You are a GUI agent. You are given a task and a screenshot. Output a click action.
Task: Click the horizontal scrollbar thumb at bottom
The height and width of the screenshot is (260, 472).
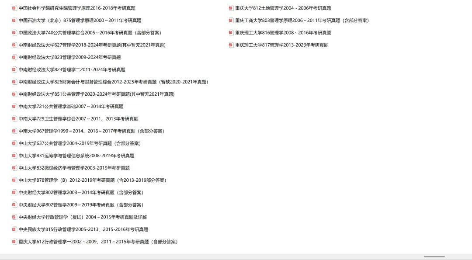point(434,257)
